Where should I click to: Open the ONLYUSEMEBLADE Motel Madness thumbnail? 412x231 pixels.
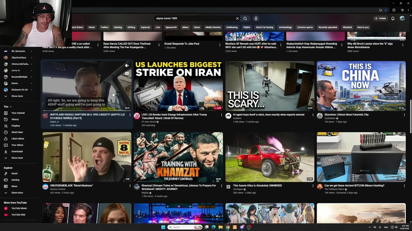point(87,157)
